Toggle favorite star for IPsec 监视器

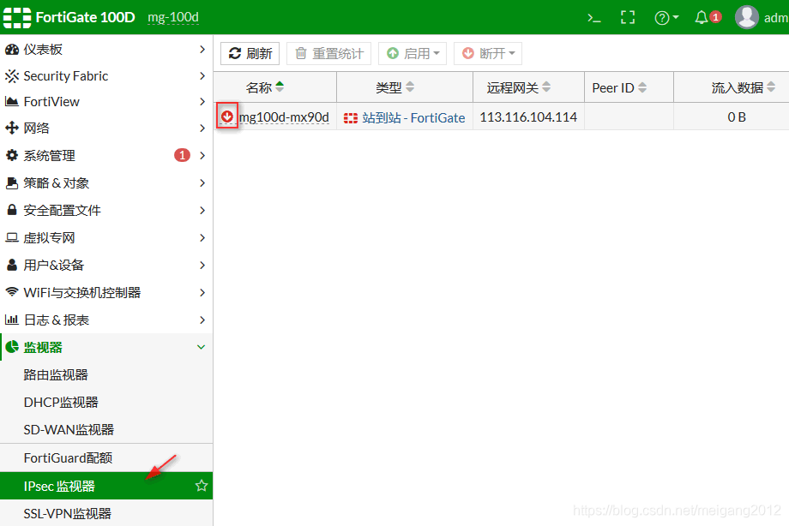pyautogui.click(x=202, y=485)
